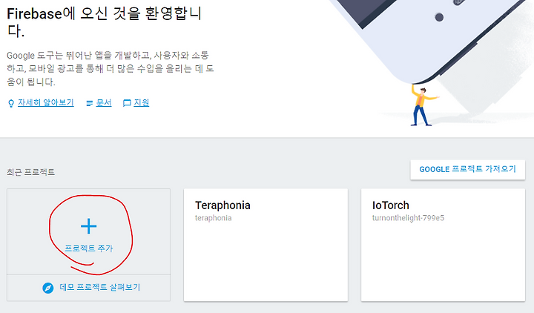
Task: Open the 지원 support link
Action: tap(142, 102)
